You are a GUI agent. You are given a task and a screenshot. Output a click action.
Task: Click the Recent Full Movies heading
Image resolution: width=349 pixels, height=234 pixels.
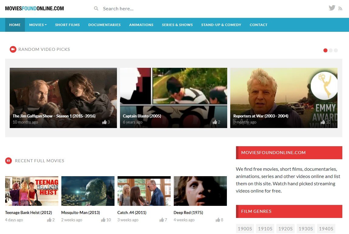coord(39,160)
